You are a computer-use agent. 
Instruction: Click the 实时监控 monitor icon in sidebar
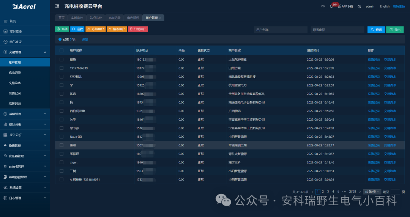click(5, 31)
